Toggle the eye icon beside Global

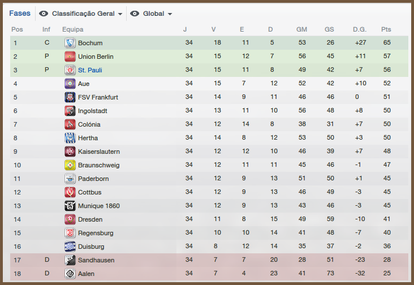[135, 14]
